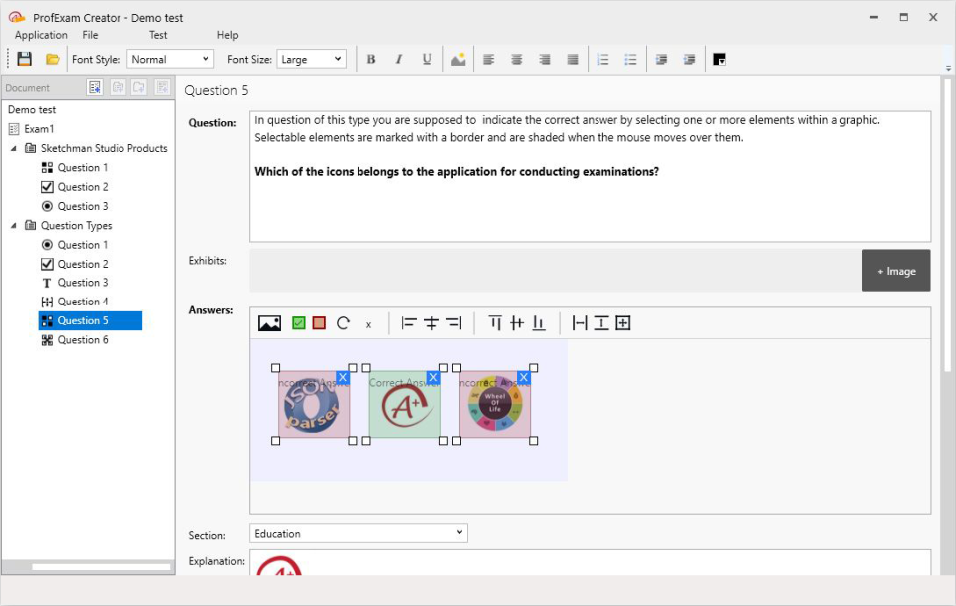956x606 pixels.
Task: Enable a numbered list in the editor
Action: [x=602, y=59]
